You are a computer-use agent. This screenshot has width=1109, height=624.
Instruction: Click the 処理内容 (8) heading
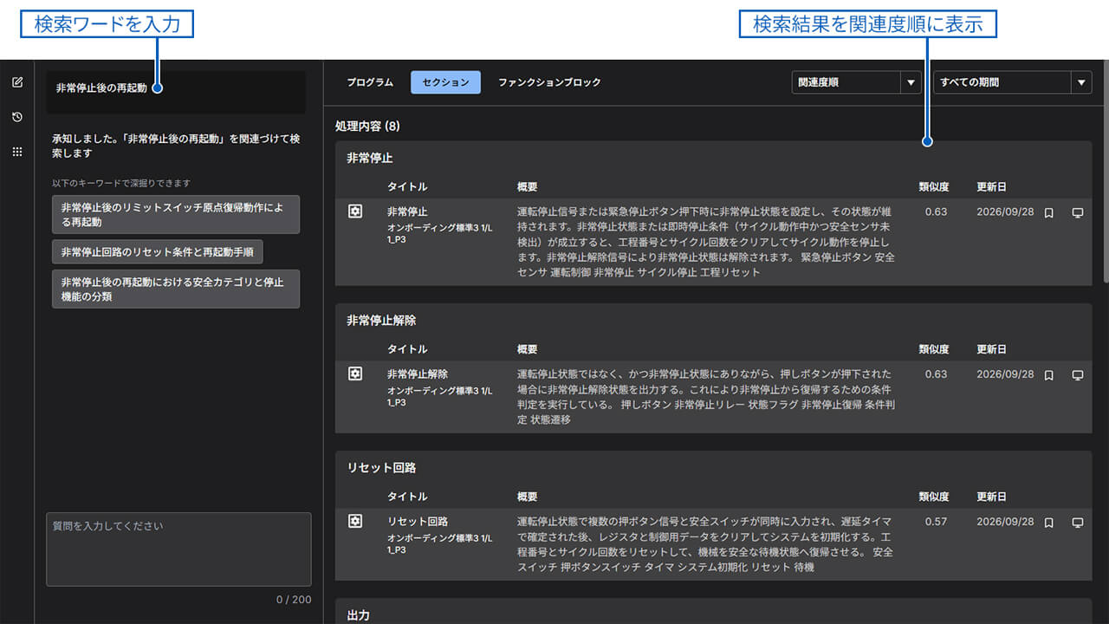(367, 127)
